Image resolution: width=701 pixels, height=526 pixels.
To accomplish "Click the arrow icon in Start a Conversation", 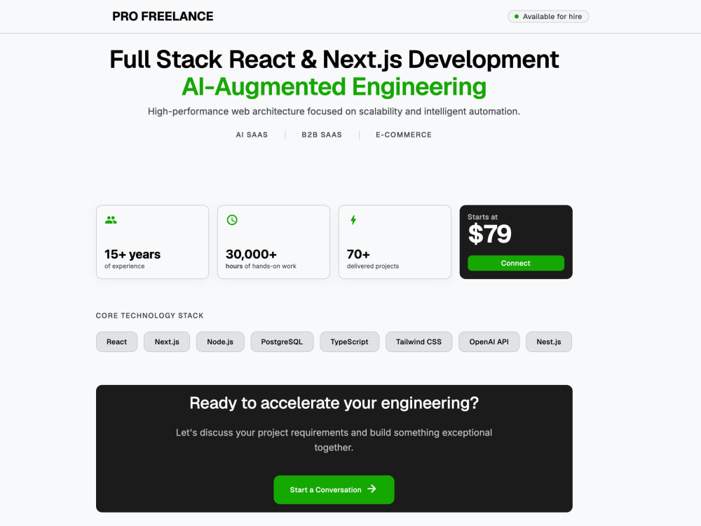I will click(372, 489).
